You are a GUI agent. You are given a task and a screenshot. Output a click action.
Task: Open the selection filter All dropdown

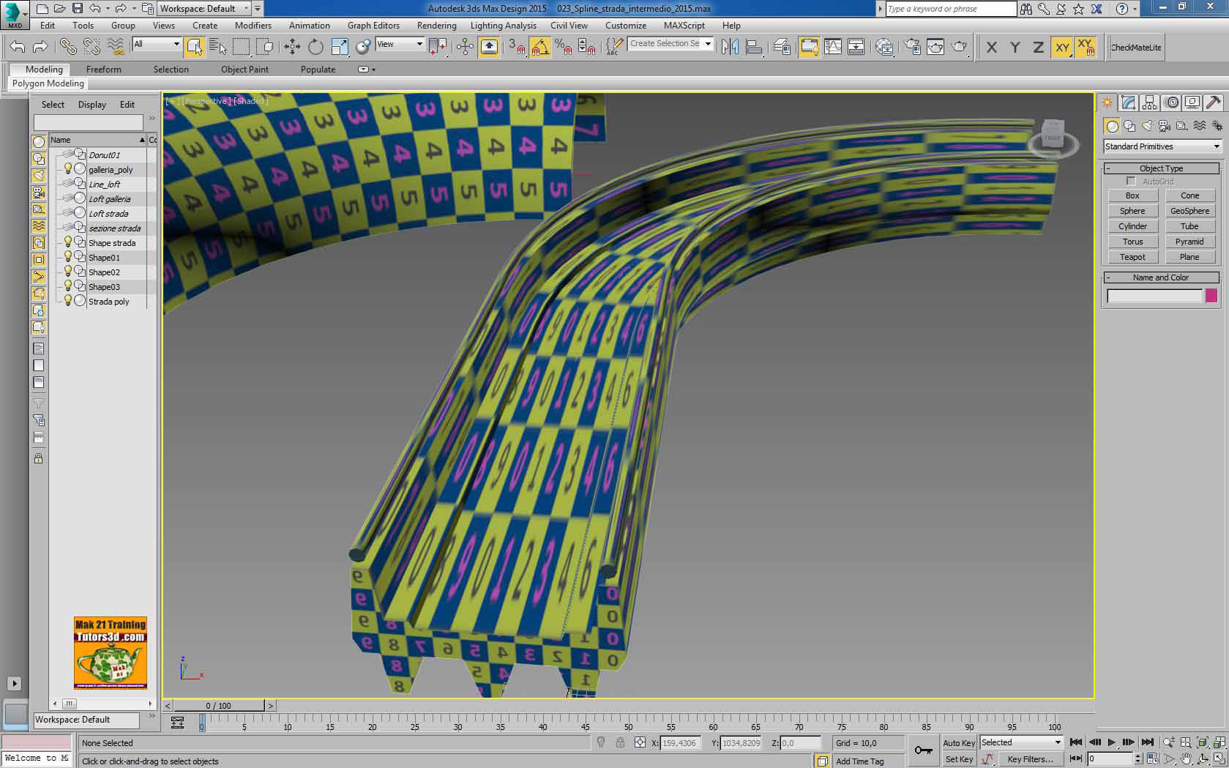pos(157,45)
